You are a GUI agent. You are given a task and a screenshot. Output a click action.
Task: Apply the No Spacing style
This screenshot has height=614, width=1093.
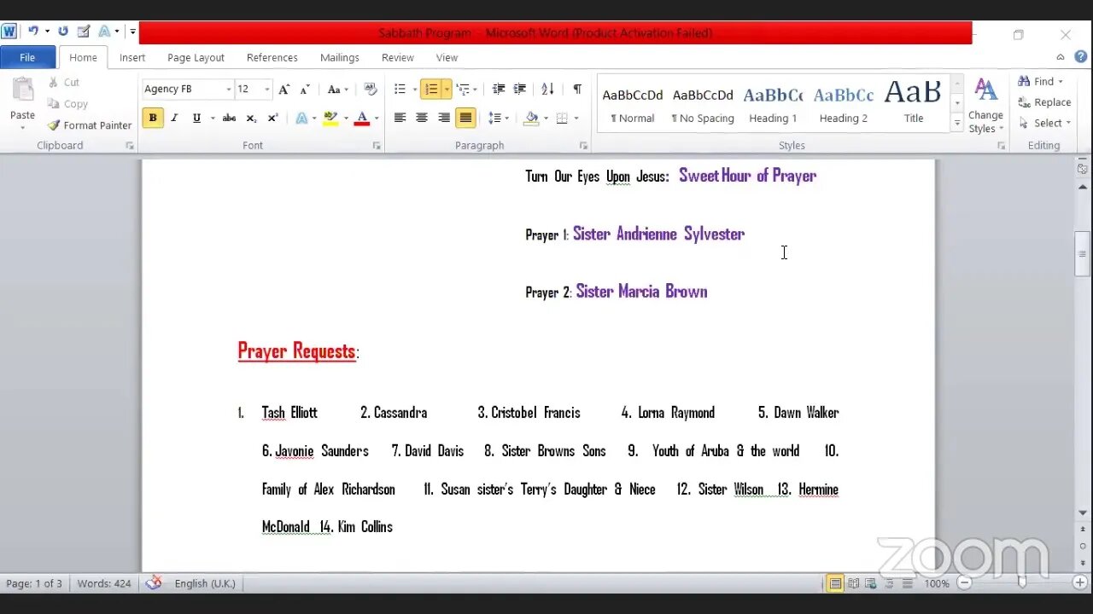pos(703,104)
